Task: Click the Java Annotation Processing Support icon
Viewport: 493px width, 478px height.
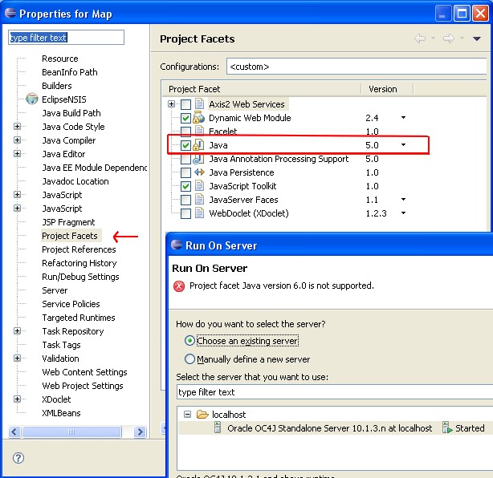Action: point(199,159)
